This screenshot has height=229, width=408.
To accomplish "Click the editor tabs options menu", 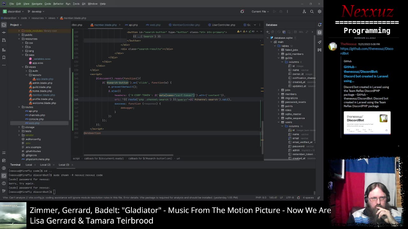I will (260, 25).
